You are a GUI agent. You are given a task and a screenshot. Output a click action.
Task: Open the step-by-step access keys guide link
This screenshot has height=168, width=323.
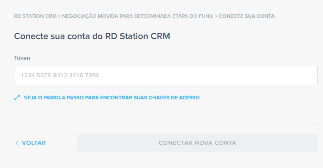pyautogui.click(x=112, y=97)
